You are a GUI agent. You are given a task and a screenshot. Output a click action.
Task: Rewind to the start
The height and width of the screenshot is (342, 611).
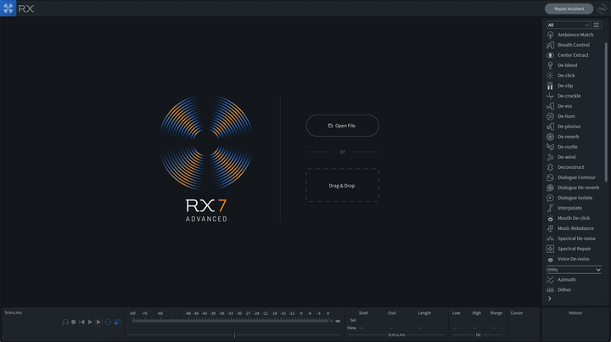pyautogui.click(x=81, y=322)
